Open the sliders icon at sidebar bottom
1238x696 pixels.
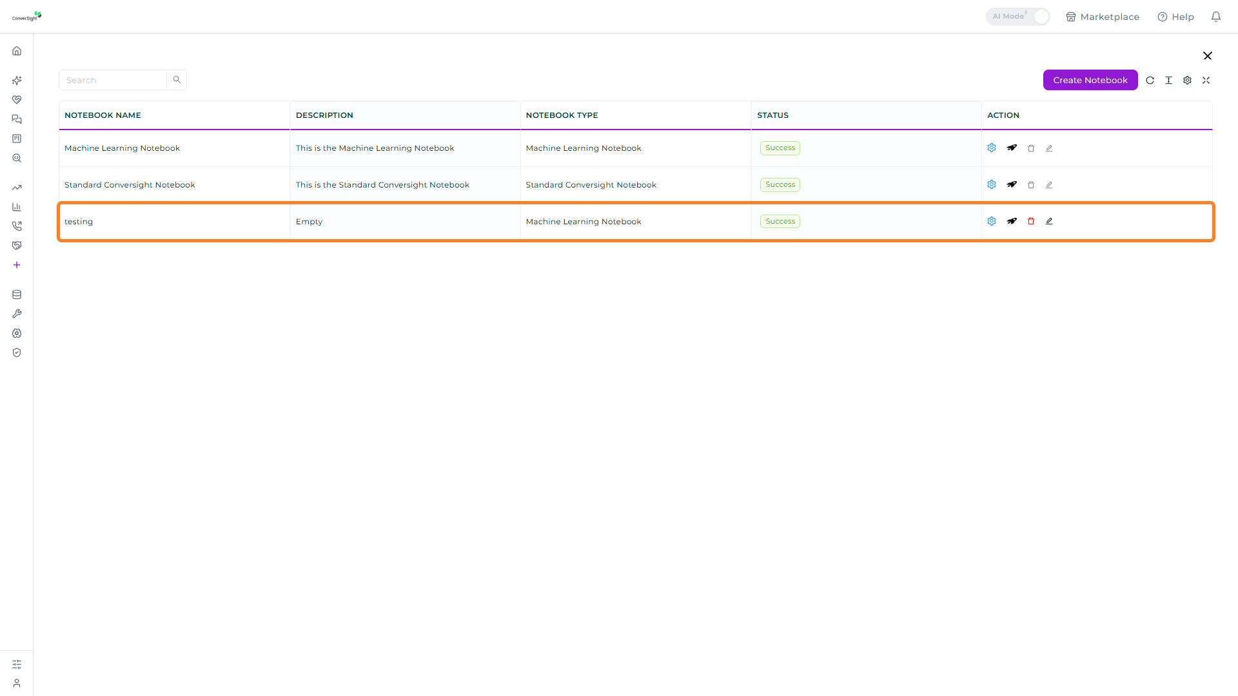click(17, 664)
